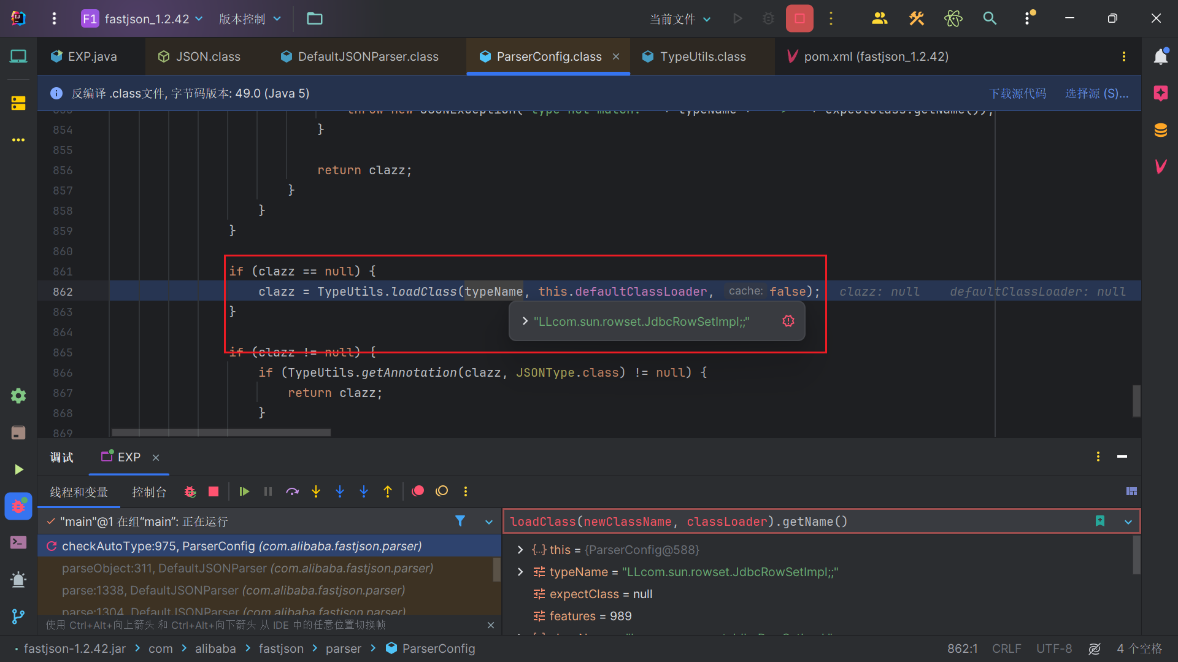Show more tool windows ellipsis

(18, 140)
